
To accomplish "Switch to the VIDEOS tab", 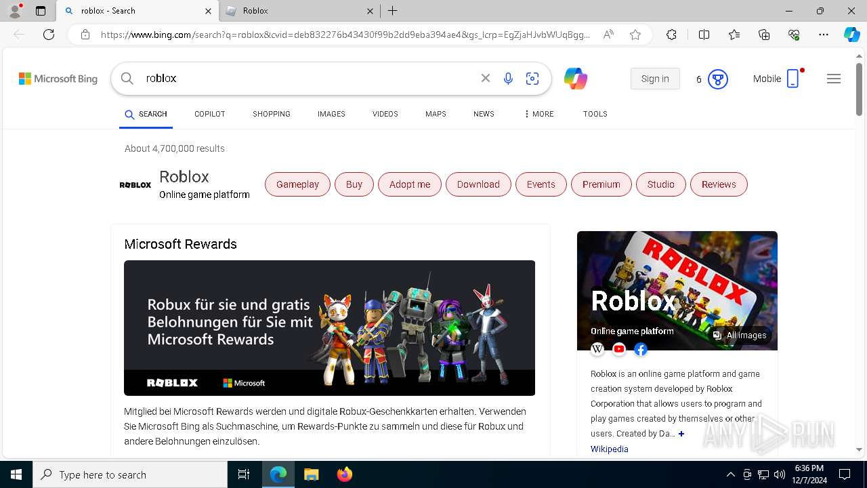I will [x=385, y=114].
